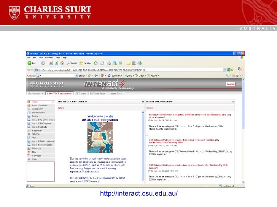Viewport: 277px width, 207px height.
Task: Click the yellow note icon in IE toolbar
Action: tap(129, 63)
